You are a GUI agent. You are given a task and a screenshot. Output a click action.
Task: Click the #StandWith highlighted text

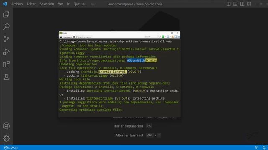pos(136,60)
